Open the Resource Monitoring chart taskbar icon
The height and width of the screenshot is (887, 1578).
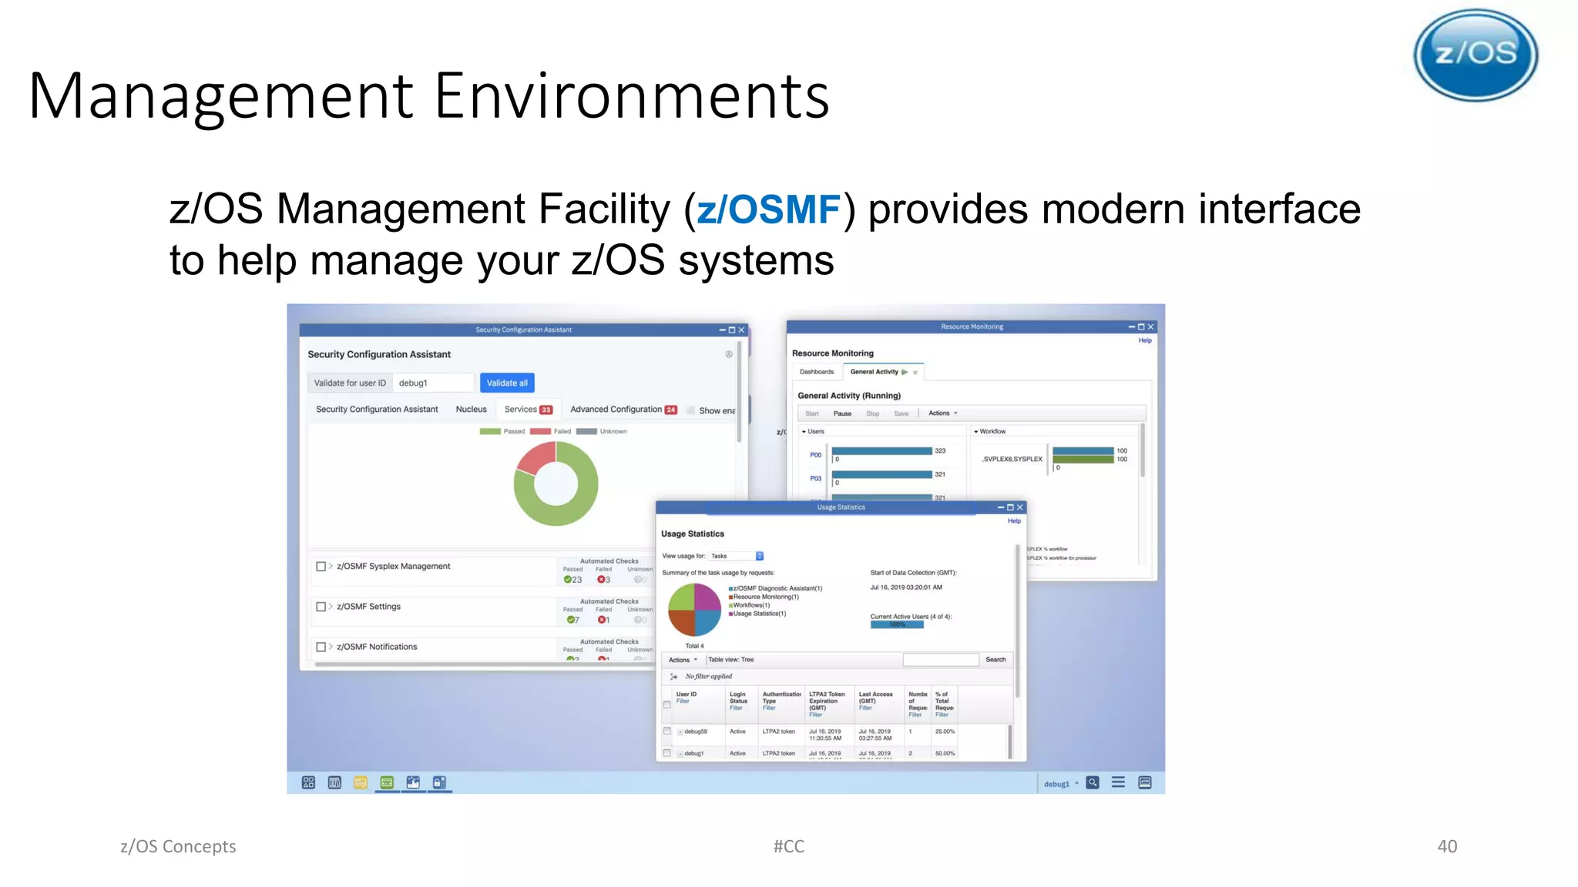point(413,782)
